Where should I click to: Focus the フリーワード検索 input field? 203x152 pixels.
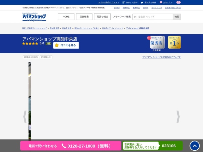(x=153, y=17)
